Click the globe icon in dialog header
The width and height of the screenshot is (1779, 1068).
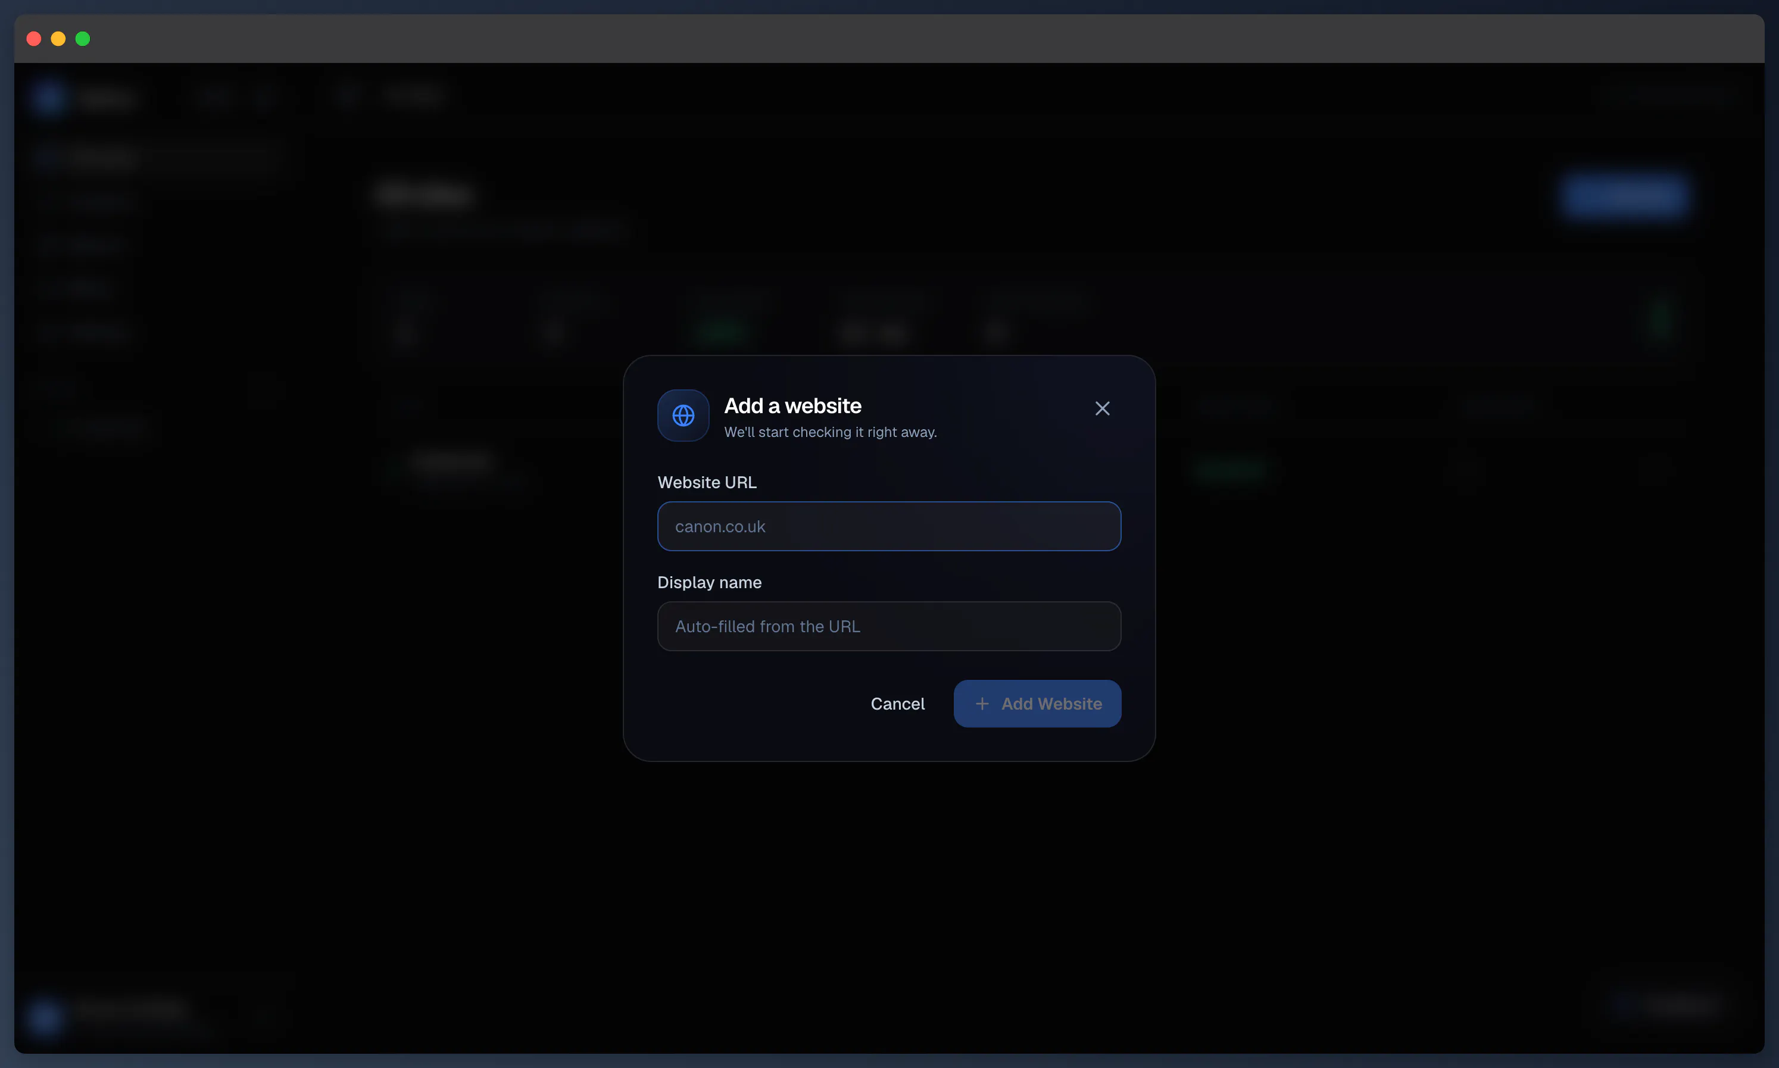[x=683, y=416]
